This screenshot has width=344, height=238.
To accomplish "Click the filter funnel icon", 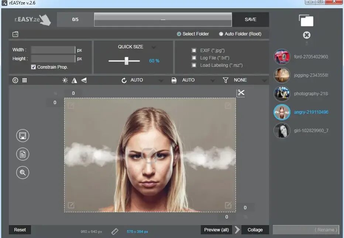I will (x=226, y=80).
